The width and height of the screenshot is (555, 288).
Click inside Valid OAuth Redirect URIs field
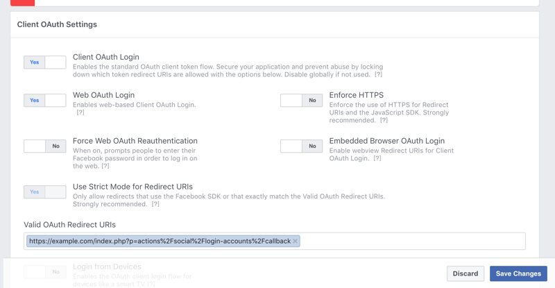click(409, 242)
